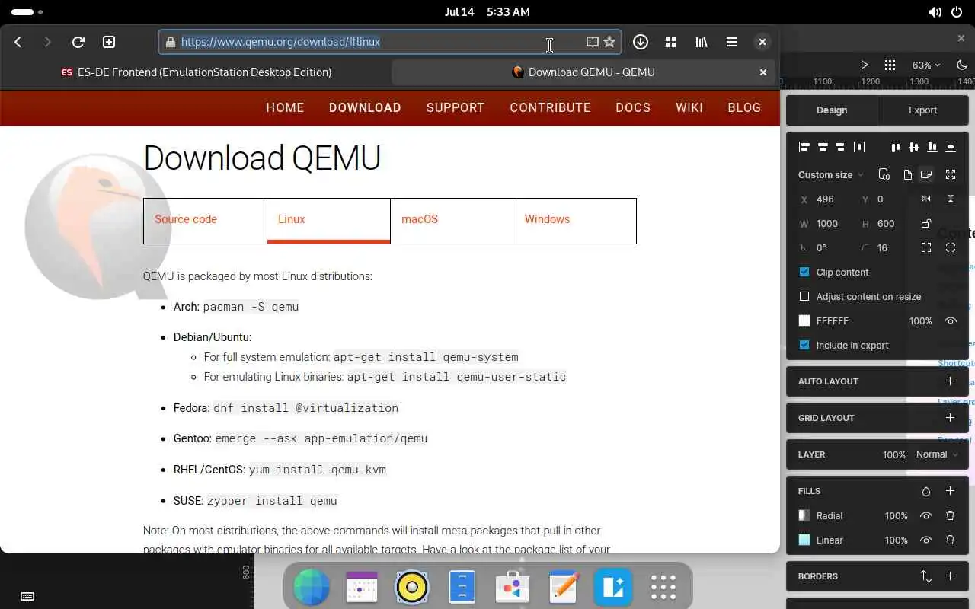
Task: Click the design app's play/preview button
Action: tap(865, 65)
